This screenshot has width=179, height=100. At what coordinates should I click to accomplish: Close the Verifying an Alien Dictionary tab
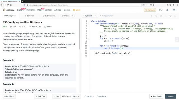(x=19, y=2)
